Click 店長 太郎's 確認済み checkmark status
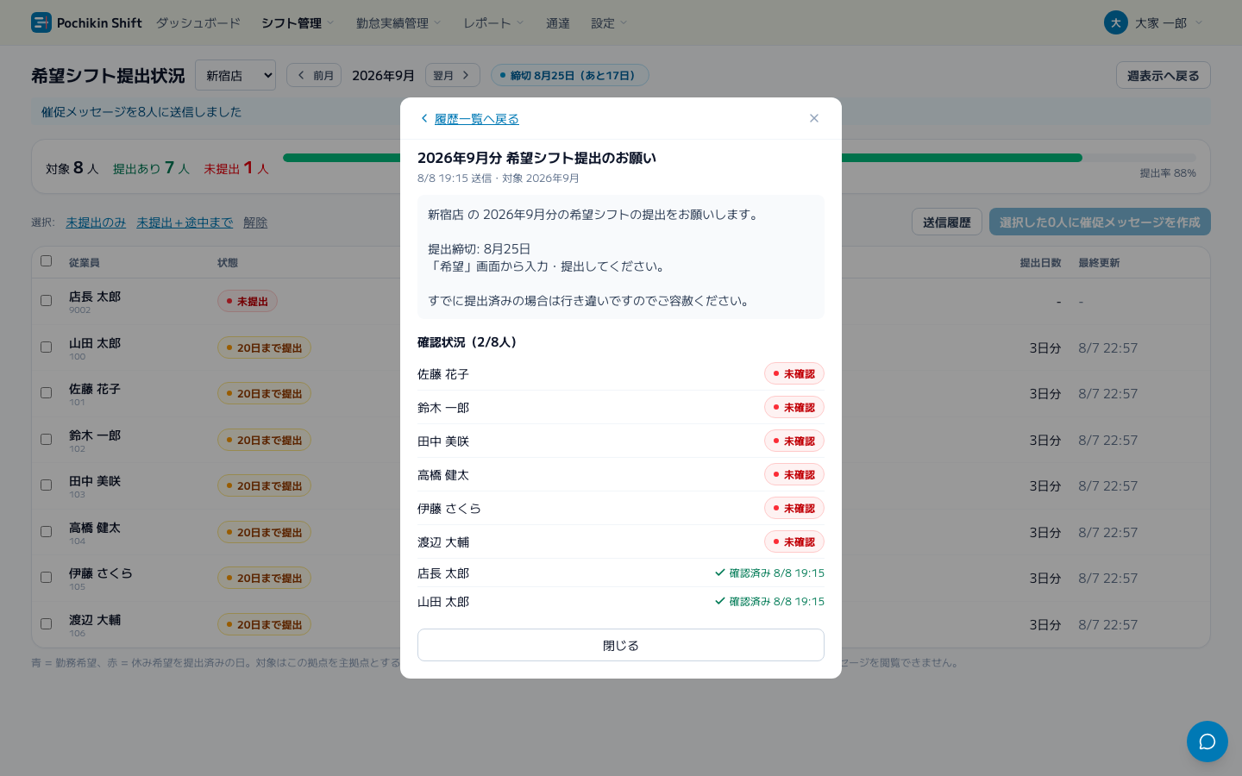 click(769, 573)
